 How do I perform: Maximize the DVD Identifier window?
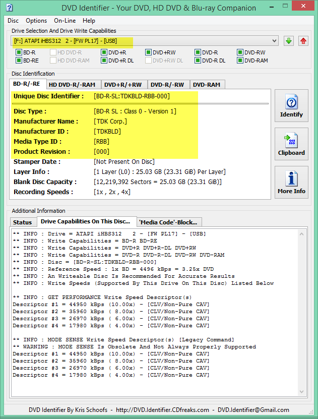pyautogui.click(x=285, y=6)
